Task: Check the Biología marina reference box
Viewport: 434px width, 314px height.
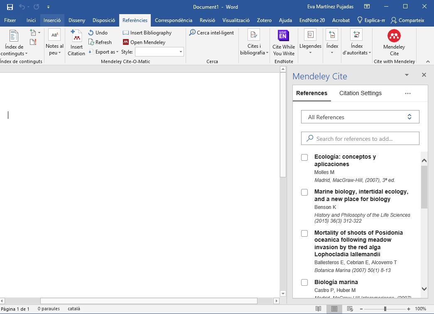Action: coord(304,282)
